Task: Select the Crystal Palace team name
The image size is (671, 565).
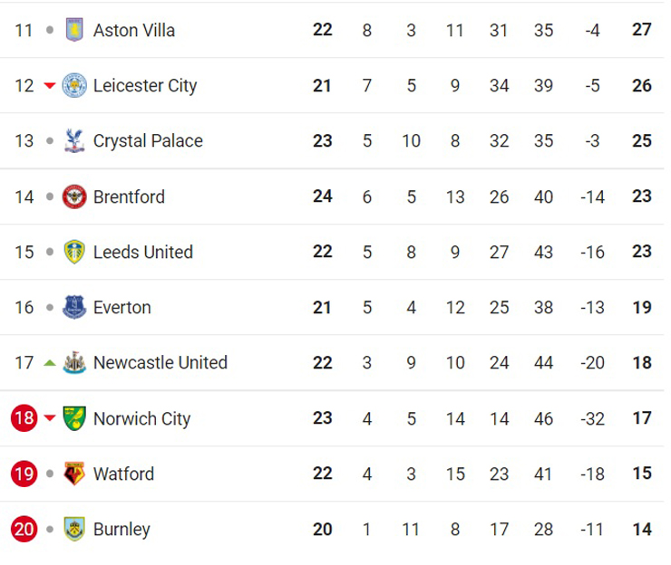Action: point(148,140)
